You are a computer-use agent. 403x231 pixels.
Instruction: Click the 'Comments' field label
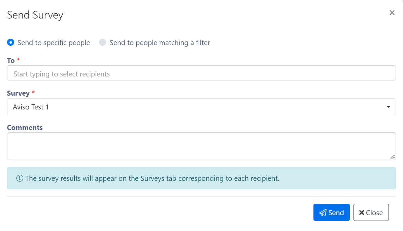tap(25, 127)
